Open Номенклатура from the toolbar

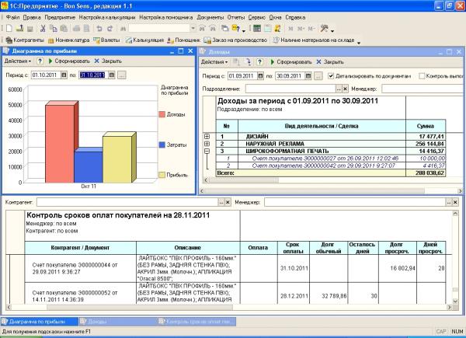coord(70,39)
